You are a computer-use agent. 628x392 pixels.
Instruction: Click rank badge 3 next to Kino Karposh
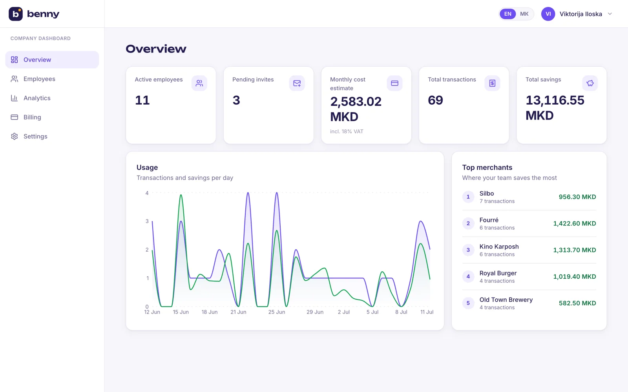468,250
